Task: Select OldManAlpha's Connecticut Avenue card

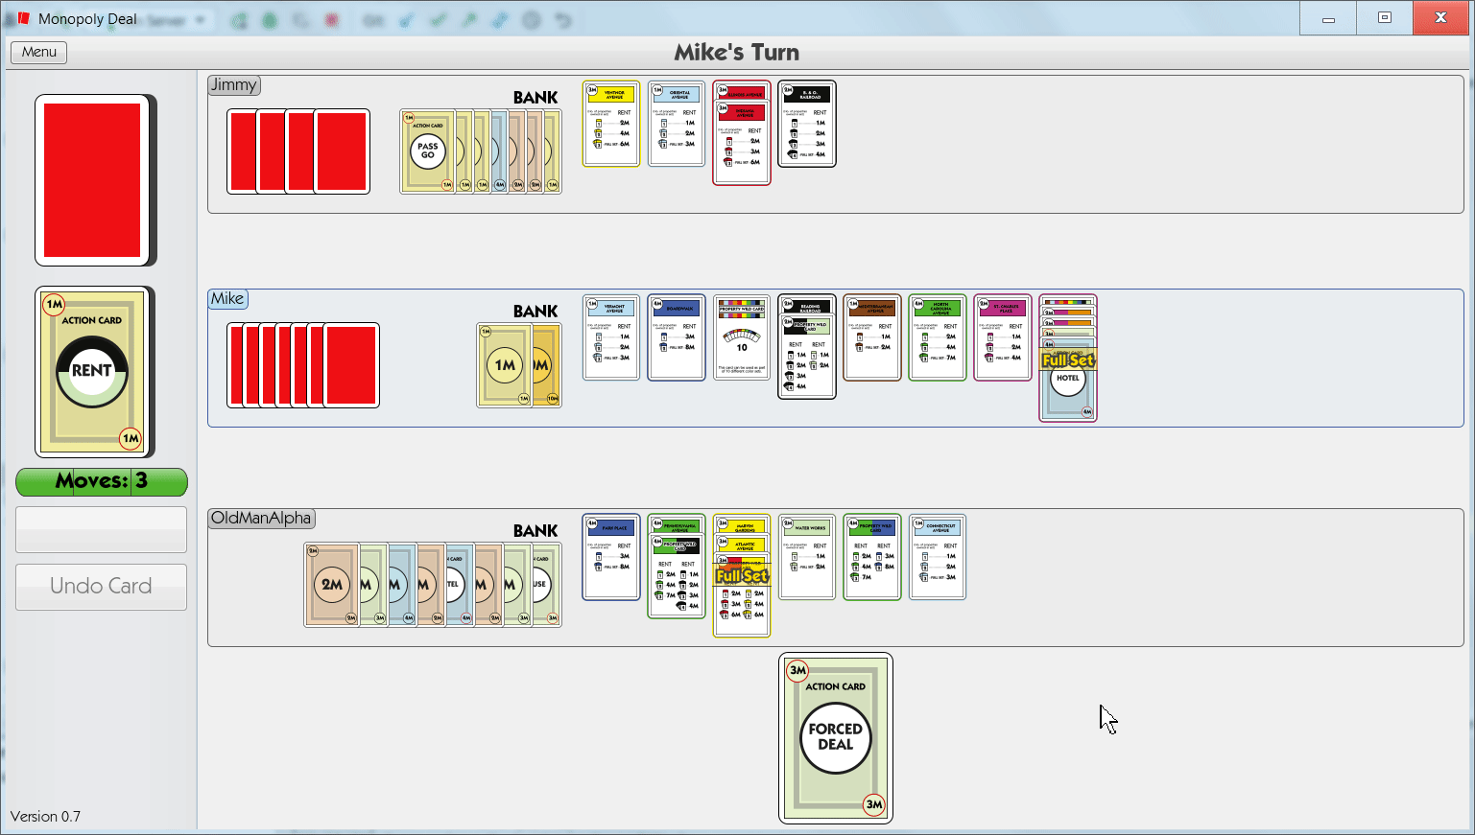Action: click(938, 557)
